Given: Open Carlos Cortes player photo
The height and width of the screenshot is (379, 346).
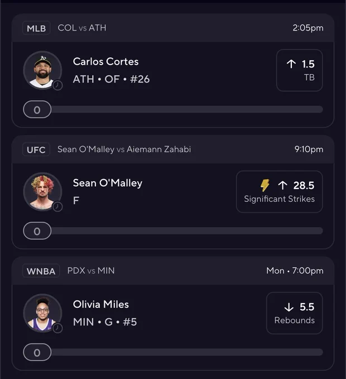Looking at the screenshot, I should tap(42, 70).
